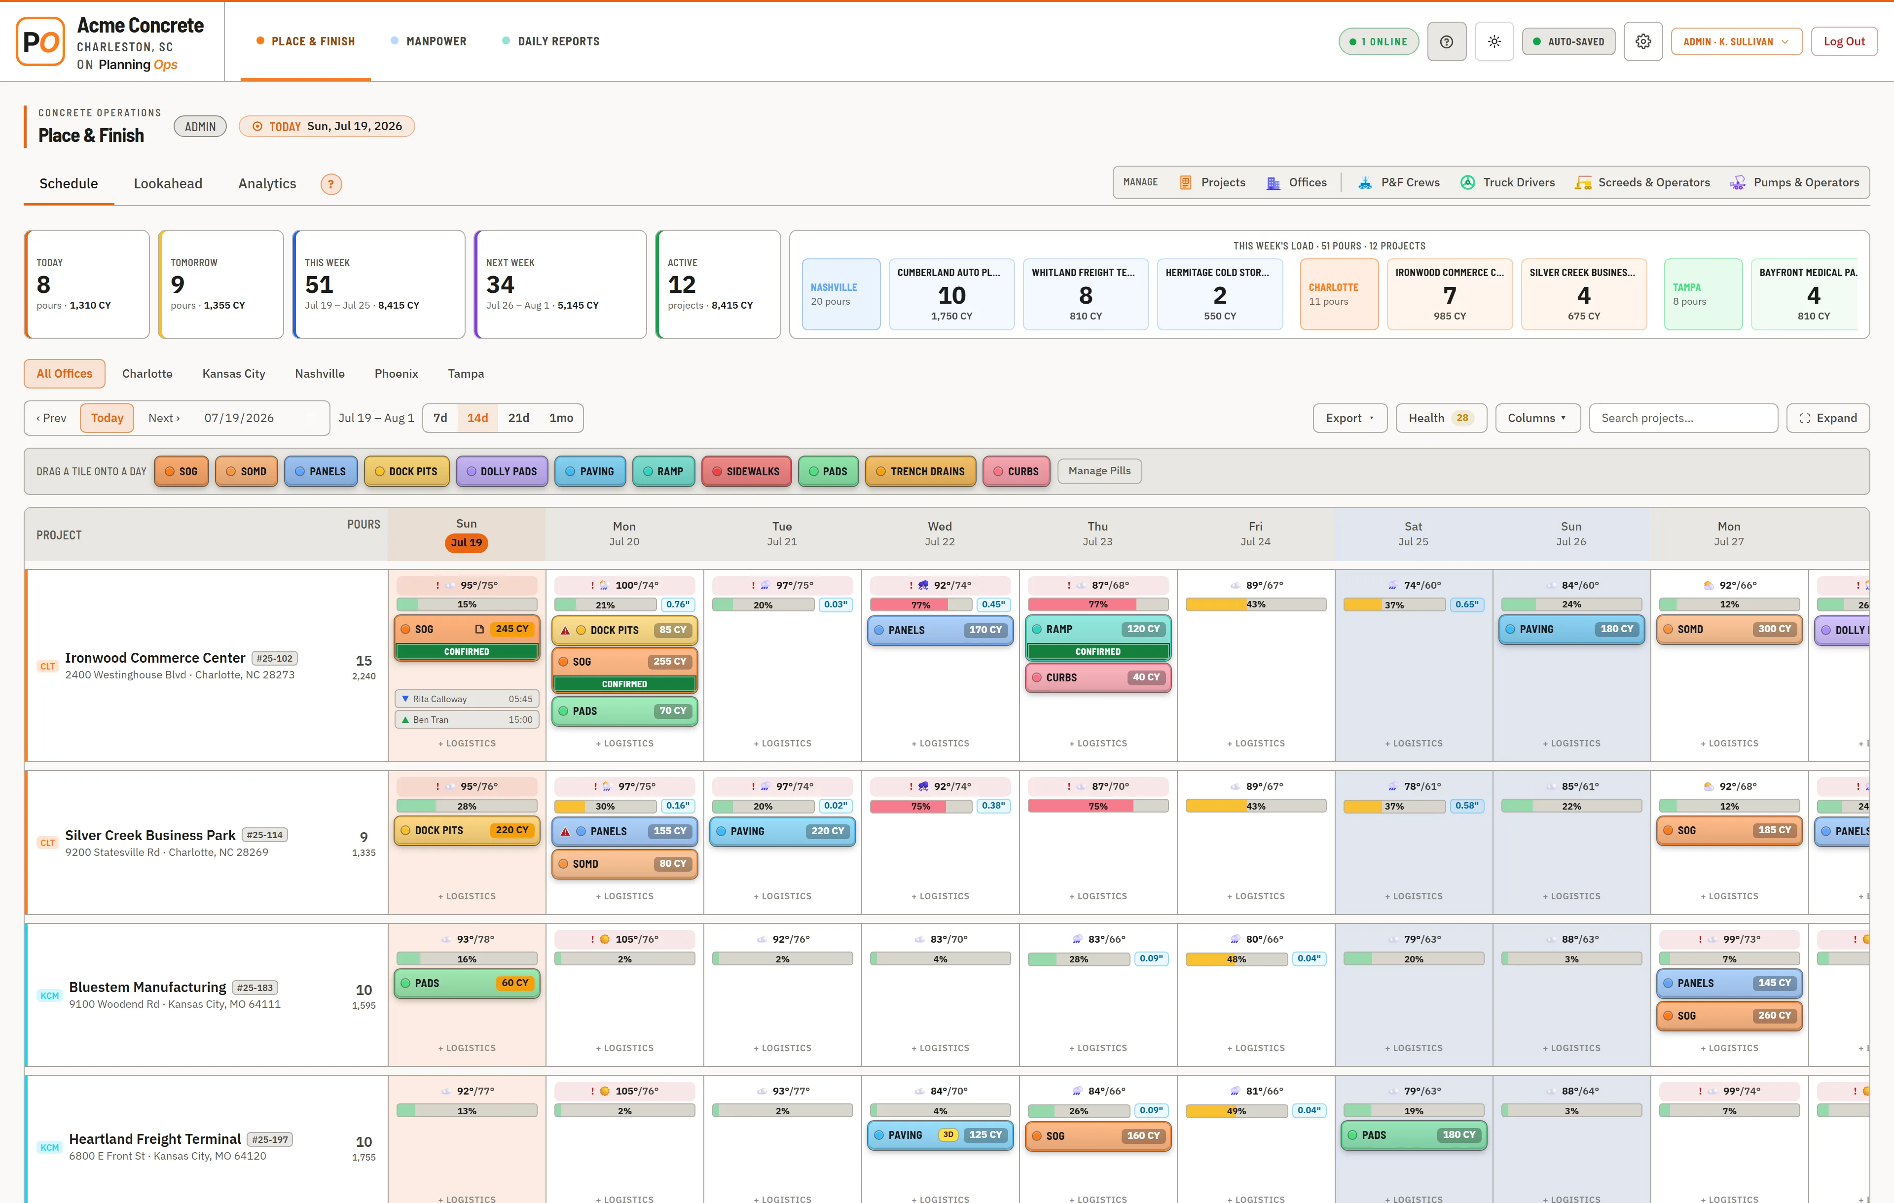Filter schedule by Kansas City office

[x=234, y=374]
